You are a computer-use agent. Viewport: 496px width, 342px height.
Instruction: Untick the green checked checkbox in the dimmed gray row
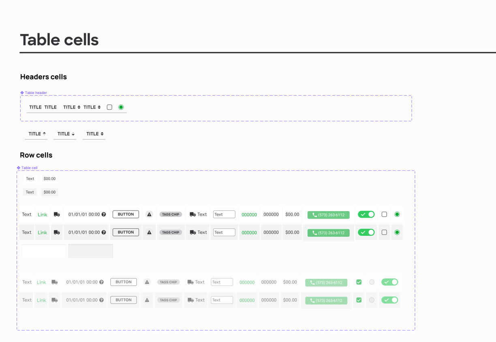tap(359, 300)
